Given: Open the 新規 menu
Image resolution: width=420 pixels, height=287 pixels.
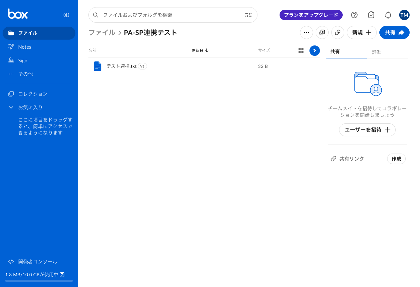Looking at the screenshot, I should click(x=362, y=32).
